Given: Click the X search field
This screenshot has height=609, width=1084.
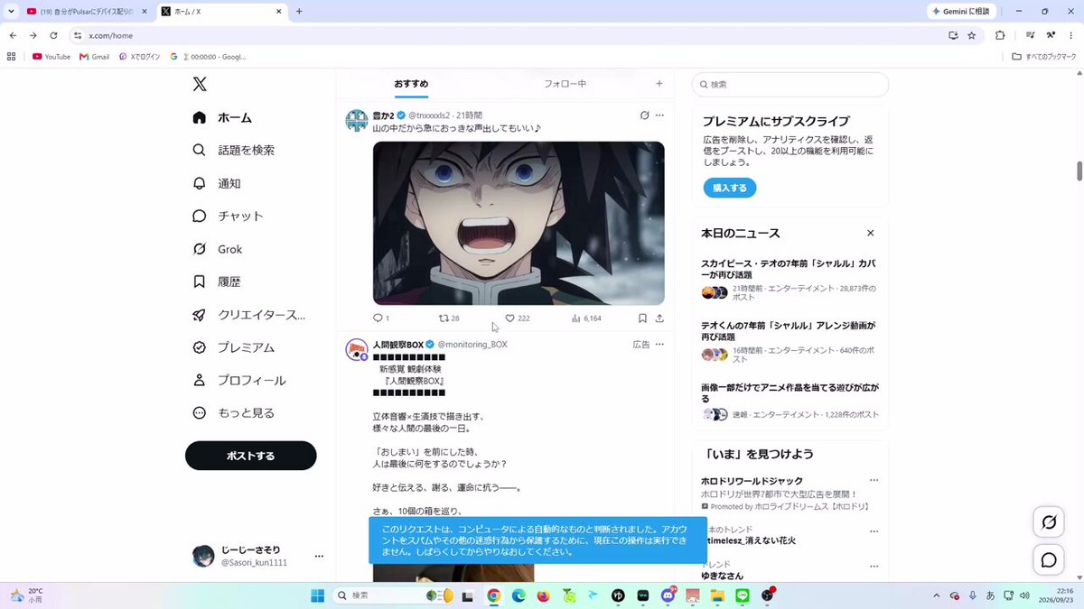Looking at the screenshot, I should point(790,85).
